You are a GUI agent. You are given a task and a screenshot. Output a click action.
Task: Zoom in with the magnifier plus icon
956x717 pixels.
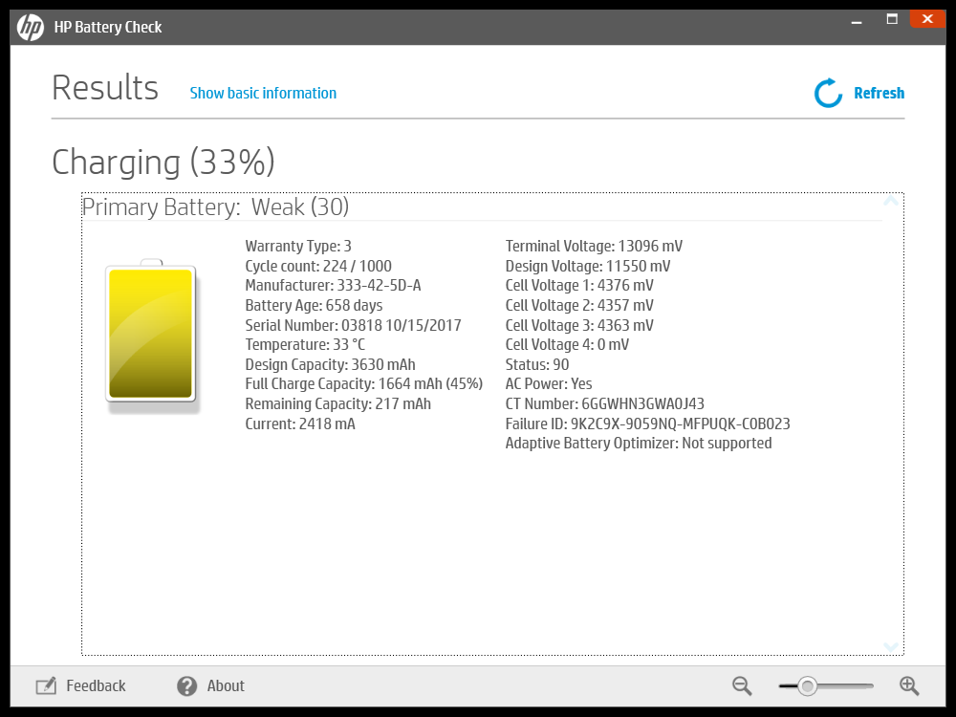(909, 685)
